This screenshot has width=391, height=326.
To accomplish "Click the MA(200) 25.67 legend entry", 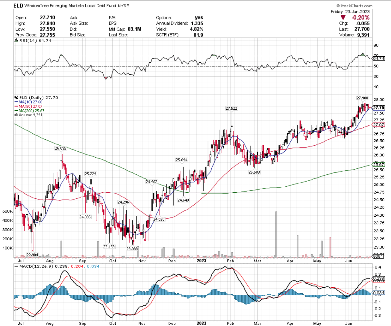I will click(x=30, y=111).
